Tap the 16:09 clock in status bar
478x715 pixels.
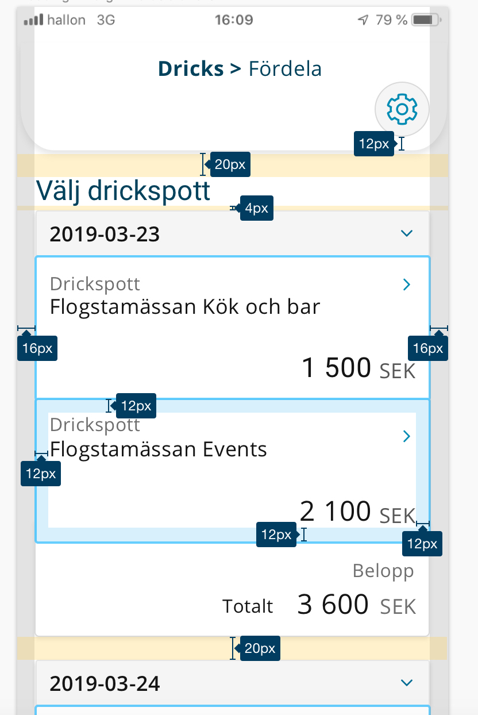pos(234,21)
